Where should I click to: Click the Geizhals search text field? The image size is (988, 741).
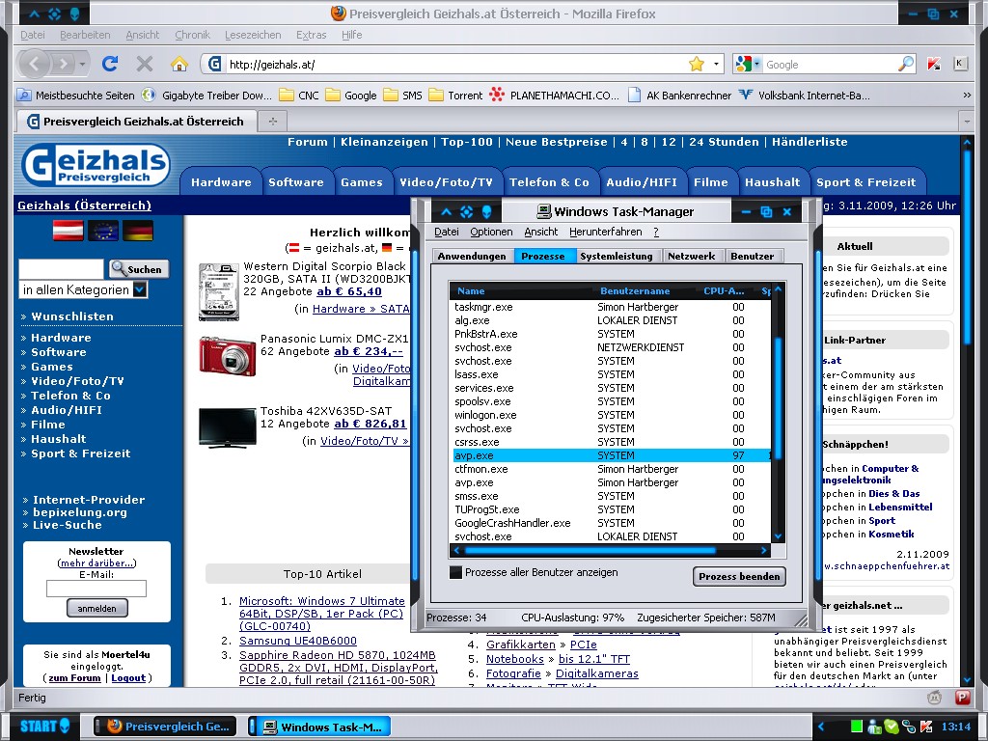tap(61, 269)
